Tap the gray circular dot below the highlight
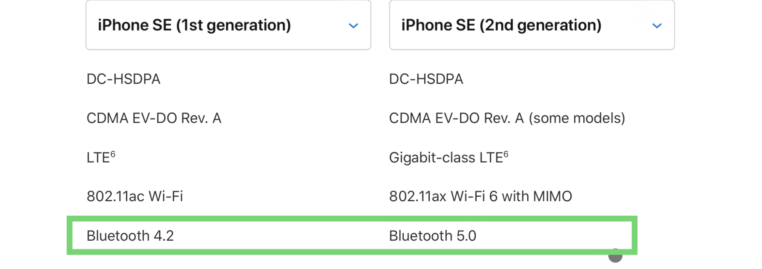 coord(615,256)
